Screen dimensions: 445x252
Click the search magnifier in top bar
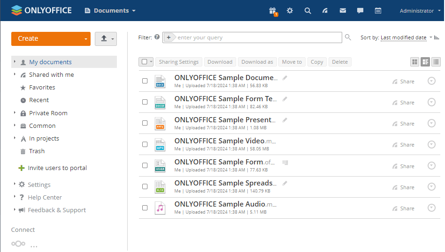[x=307, y=11]
